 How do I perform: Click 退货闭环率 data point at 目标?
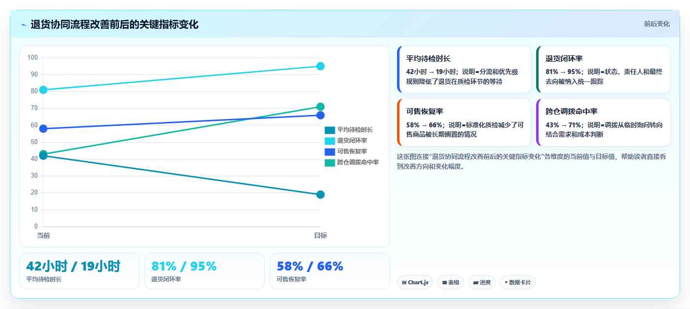click(x=320, y=66)
